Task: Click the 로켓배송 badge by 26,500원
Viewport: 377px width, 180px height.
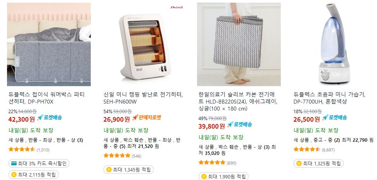Action: point(334,117)
